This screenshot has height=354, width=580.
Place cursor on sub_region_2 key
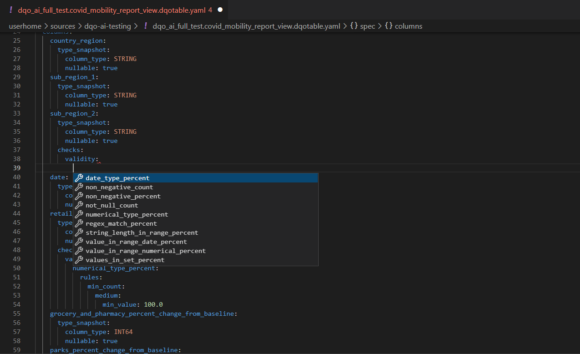[72, 113]
